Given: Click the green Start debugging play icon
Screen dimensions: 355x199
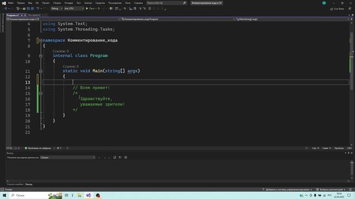Looking at the screenshot, I should click(x=87, y=9).
